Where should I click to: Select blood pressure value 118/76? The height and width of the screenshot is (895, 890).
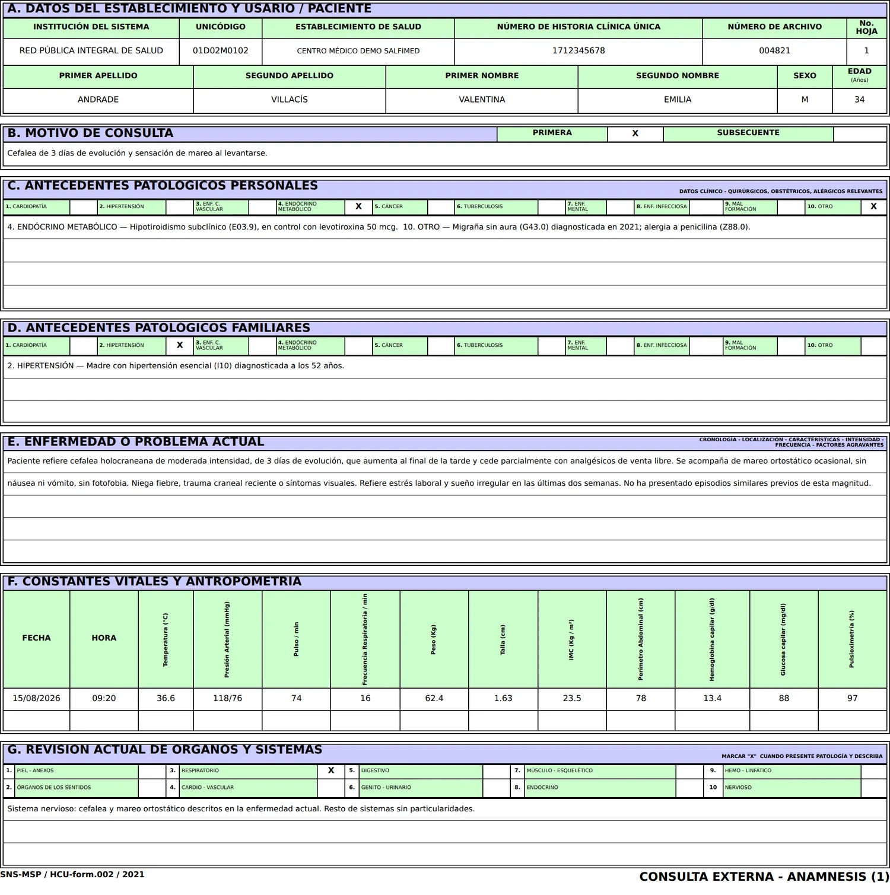(x=228, y=699)
